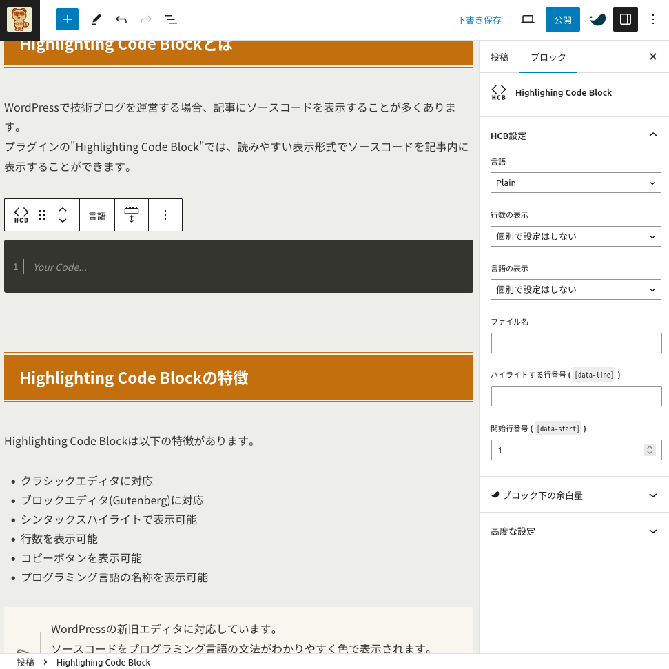Expand the 高度な設定 section

652,531
